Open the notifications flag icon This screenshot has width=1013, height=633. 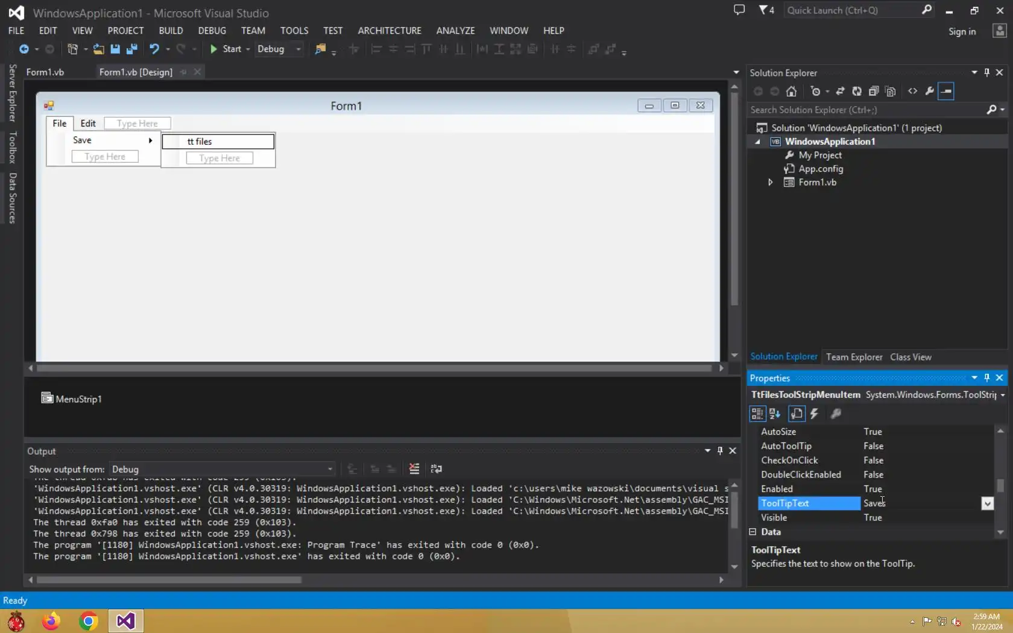point(766,10)
